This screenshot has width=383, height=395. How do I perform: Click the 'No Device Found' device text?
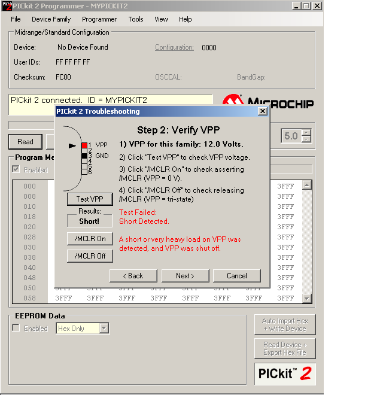83,47
